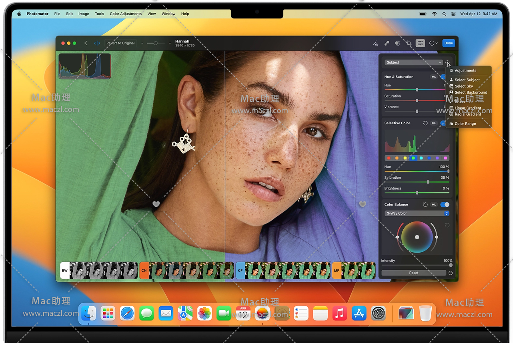The height and width of the screenshot is (343, 513).
Task: Select the Repair bandage tool
Action: [x=387, y=43]
